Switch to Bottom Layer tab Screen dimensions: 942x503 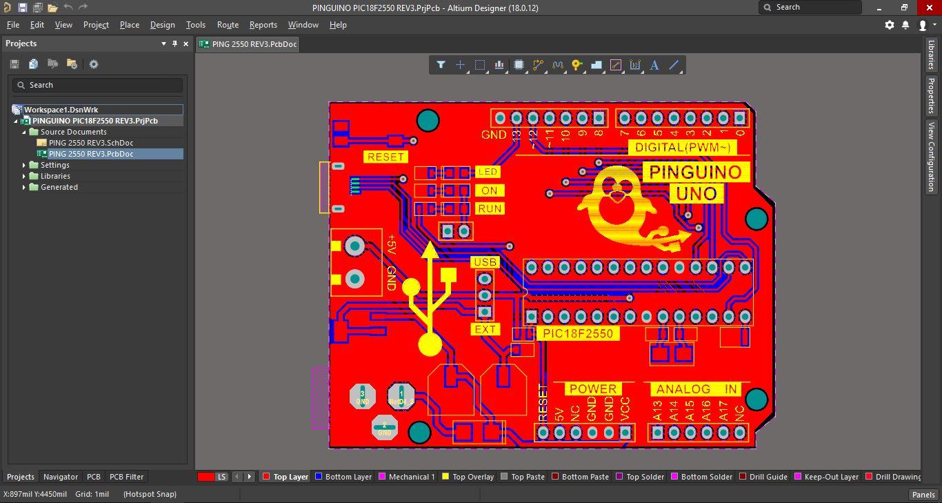coord(343,477)
